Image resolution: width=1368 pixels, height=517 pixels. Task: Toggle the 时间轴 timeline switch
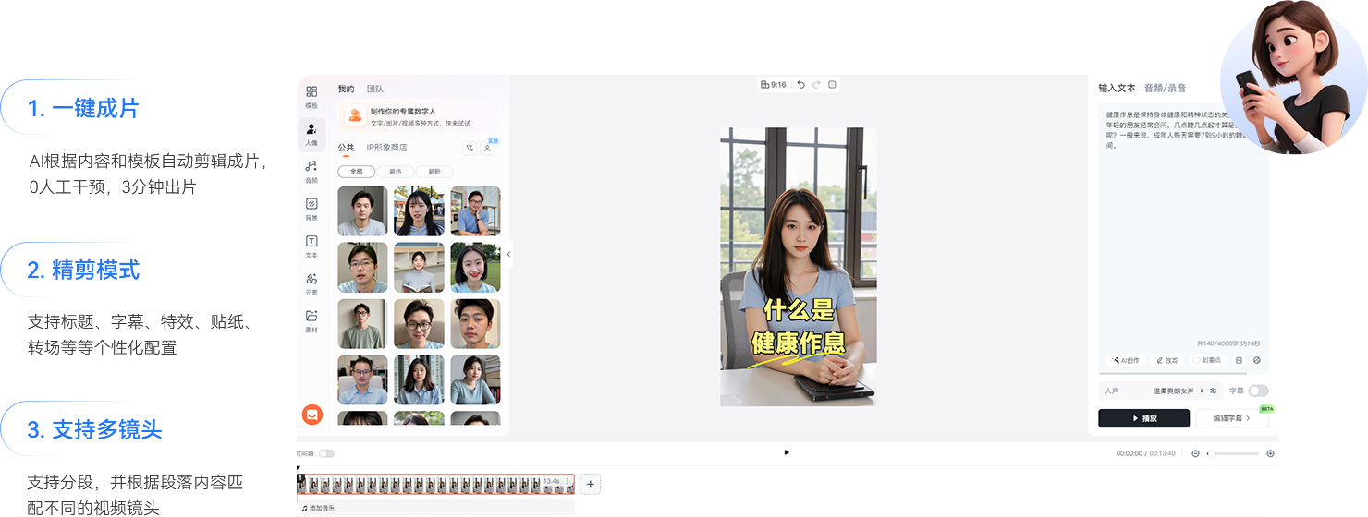(x=326, y=453)
